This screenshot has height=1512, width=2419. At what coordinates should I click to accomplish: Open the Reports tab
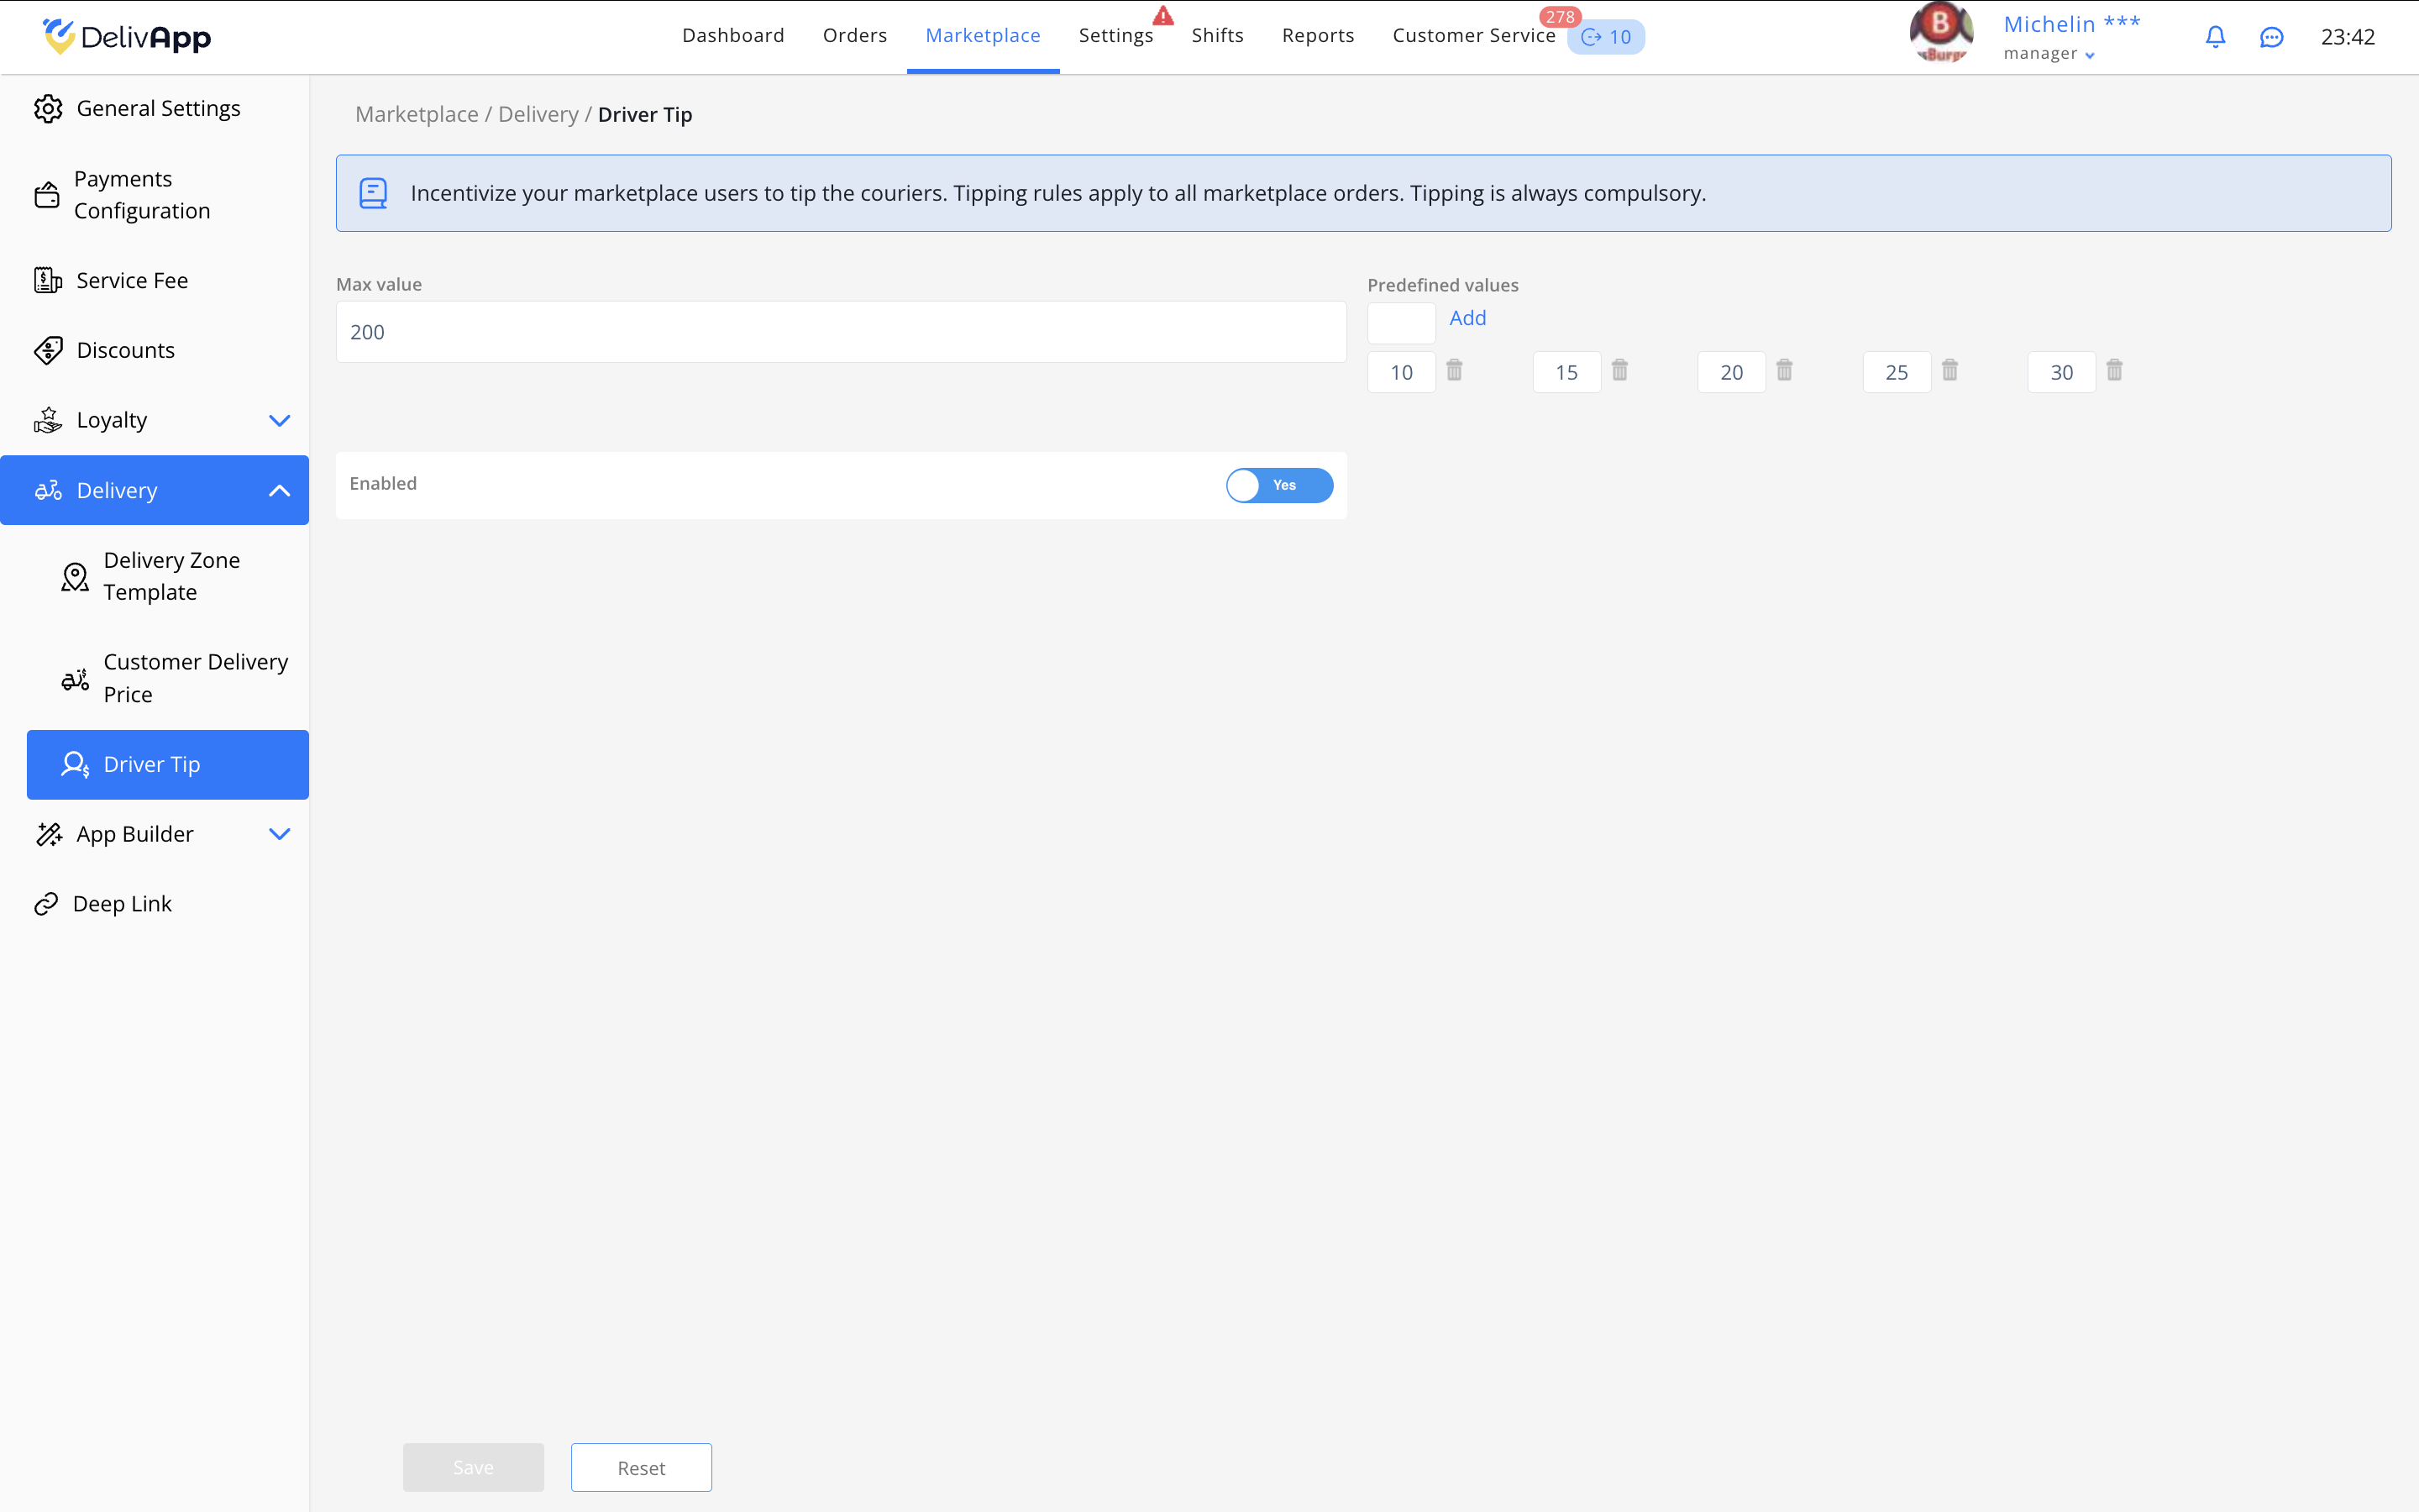[x=1318, y=36]
